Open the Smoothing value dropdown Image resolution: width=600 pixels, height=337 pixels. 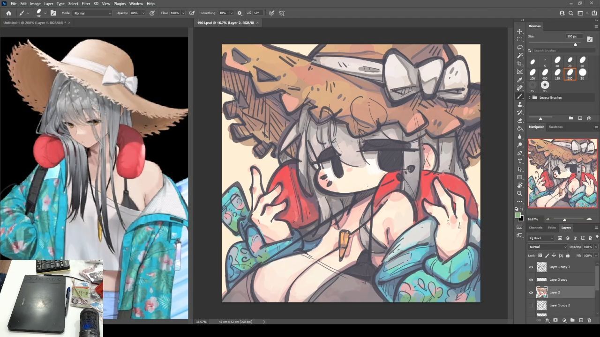pos(231,13)
